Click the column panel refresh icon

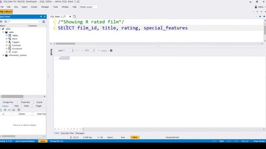click(x=1, y=110)
